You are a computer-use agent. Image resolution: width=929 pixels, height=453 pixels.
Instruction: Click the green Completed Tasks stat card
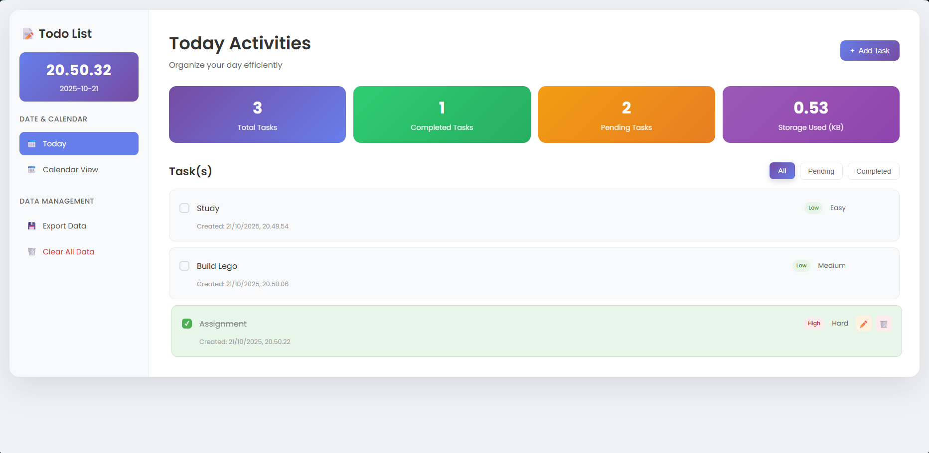coord(442,114)
